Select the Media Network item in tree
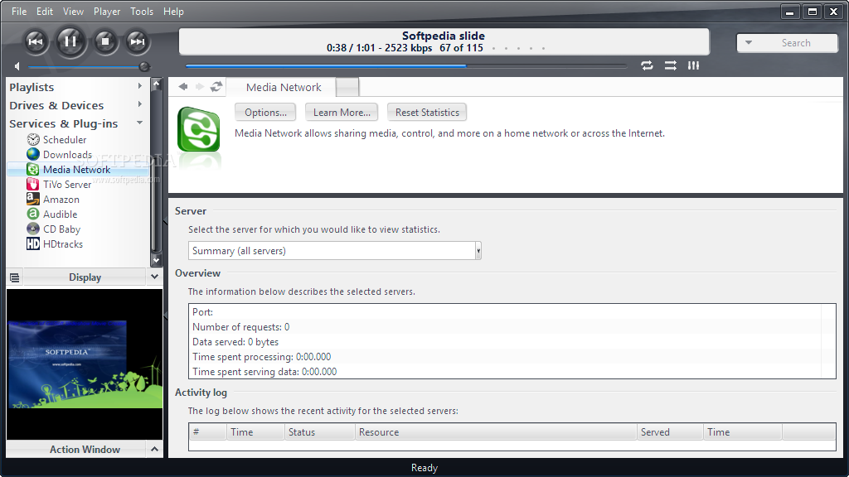The width and height of the screenshot is (849, 477). 76,169
